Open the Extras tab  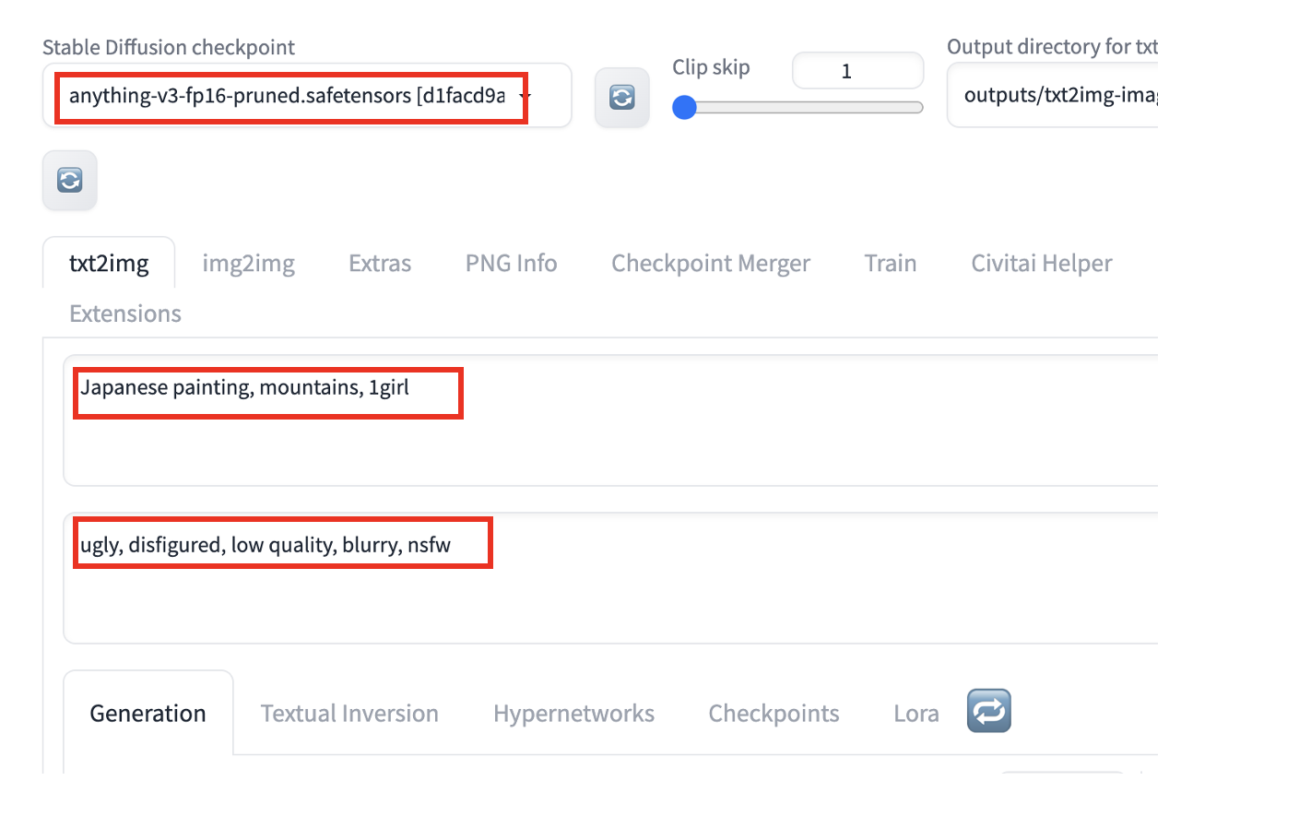(x=380, y=264)
